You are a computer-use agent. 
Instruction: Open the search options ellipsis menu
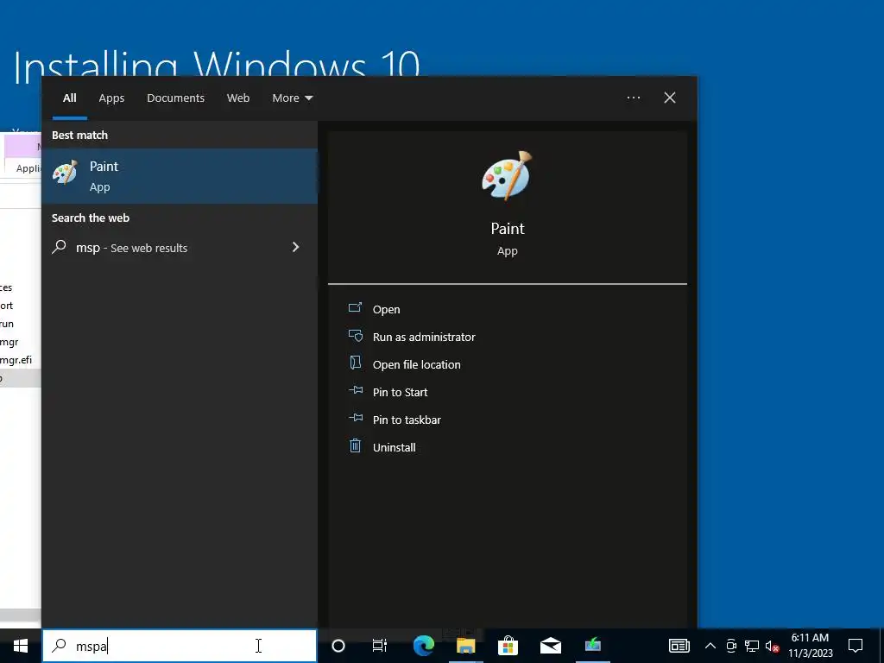click(634, 98)
